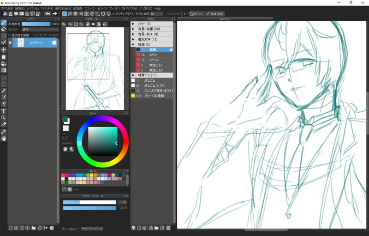369x236 pixels.
Task: Open the 表示(V) menu
Action: [102, 8]
